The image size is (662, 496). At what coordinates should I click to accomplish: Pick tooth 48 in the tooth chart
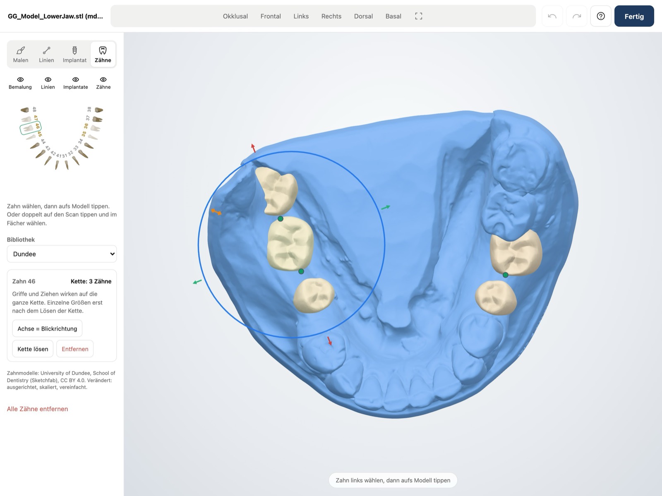pos(26,110)
